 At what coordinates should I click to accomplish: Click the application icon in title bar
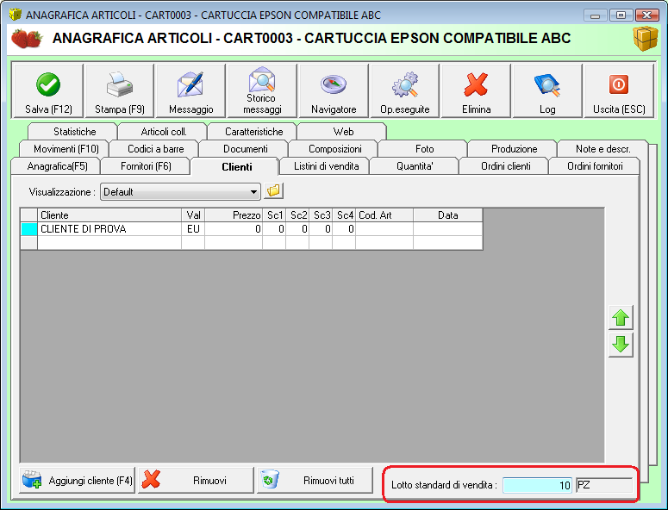pyautogui.click(x=16, y=14)
